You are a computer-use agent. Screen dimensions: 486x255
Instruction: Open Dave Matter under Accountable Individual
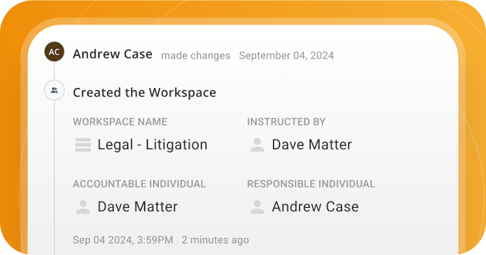click(x=138, y=207)
